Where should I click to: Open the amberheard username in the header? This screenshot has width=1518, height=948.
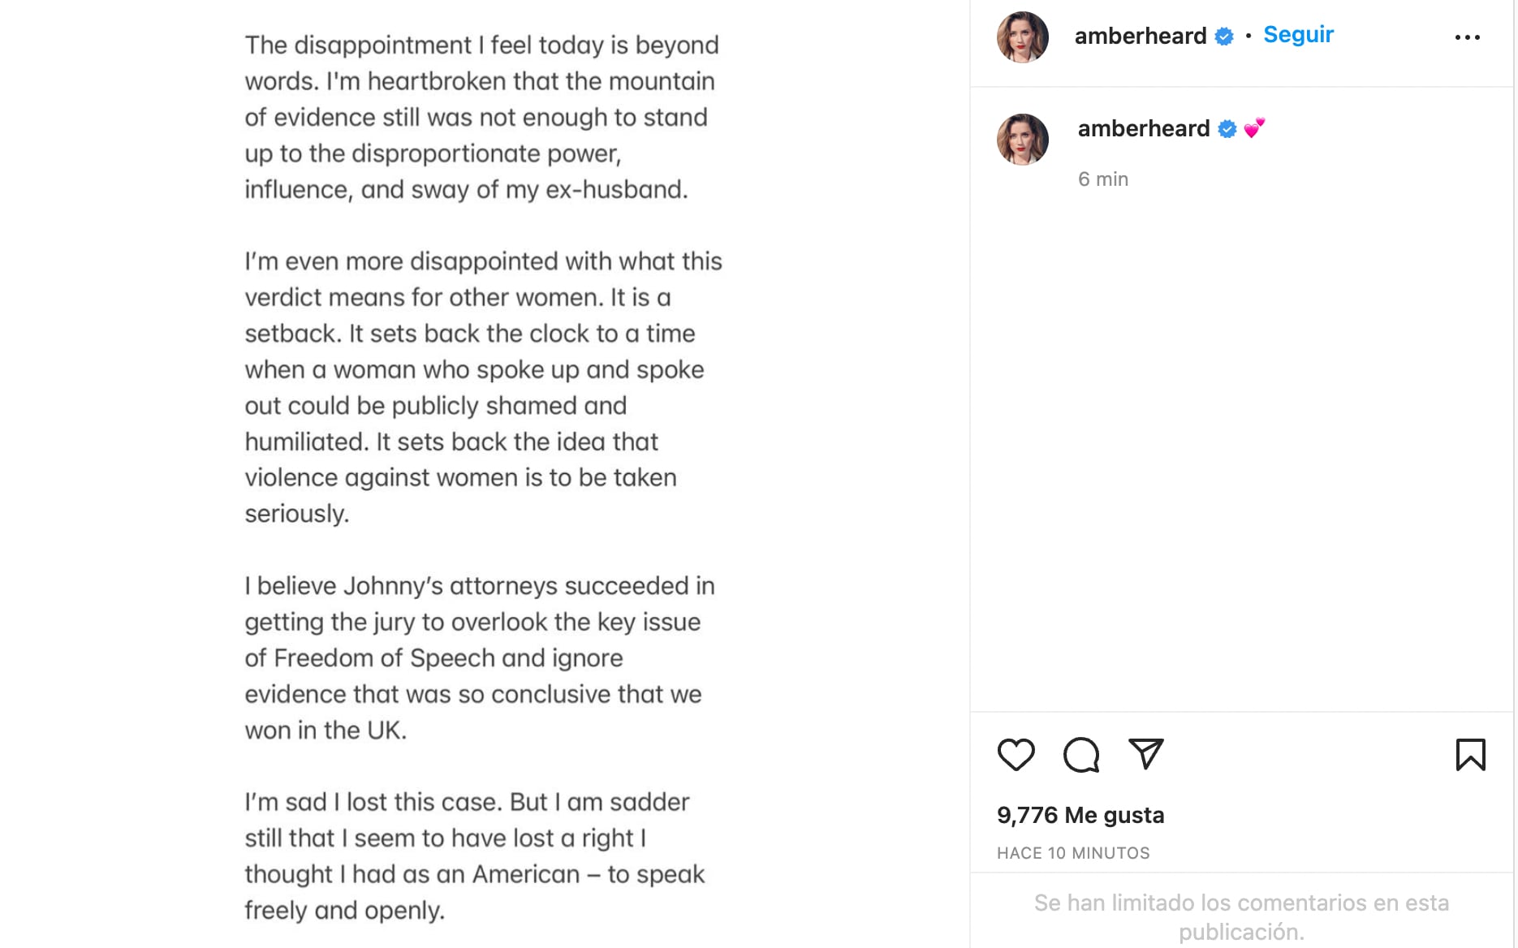coord(1140,36)
